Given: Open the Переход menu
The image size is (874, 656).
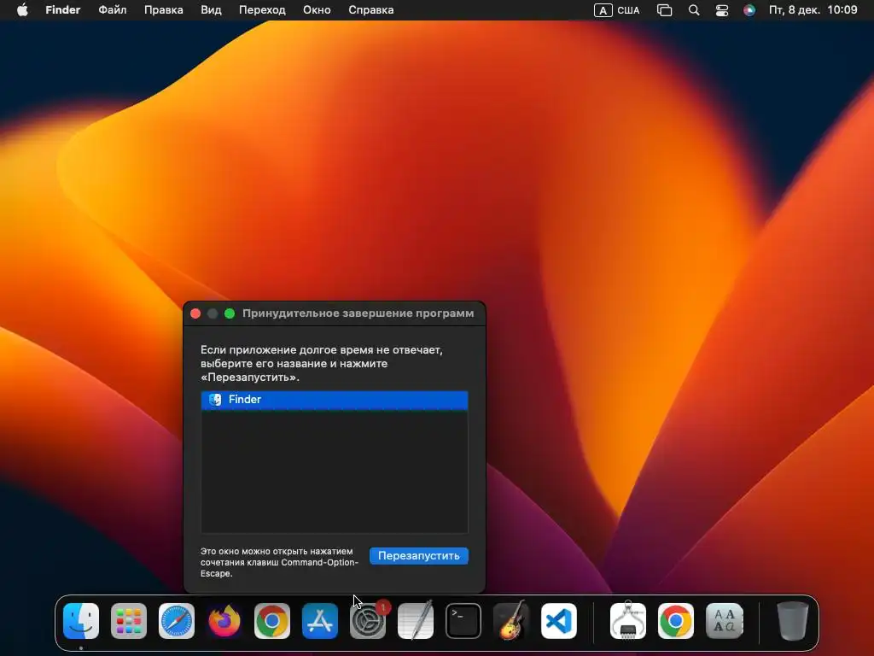Looking at the screenshot, I should [x=262, y=10].
